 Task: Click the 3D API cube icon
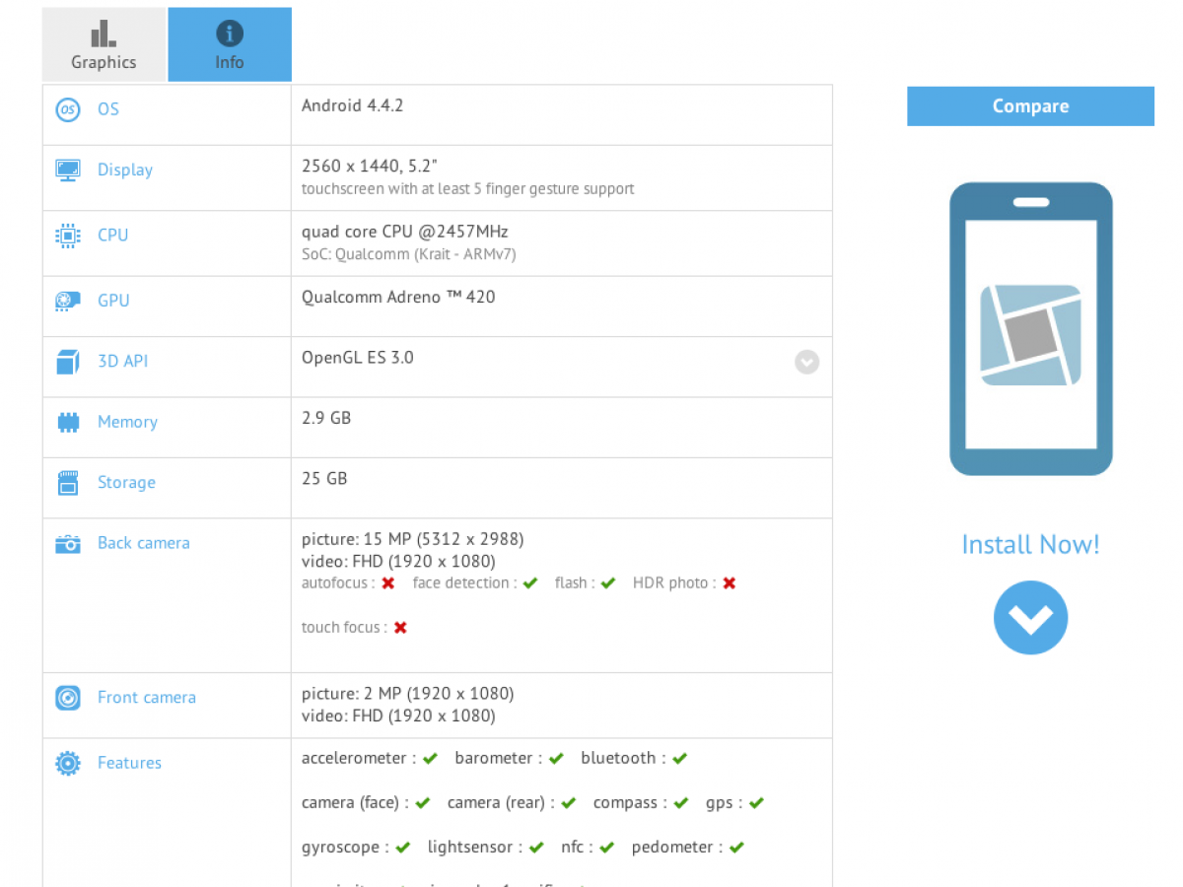coord(67,362)
